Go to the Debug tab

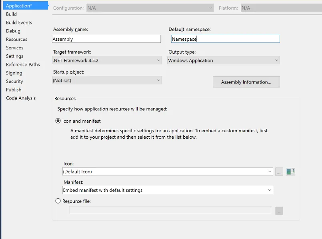[13, 31]
